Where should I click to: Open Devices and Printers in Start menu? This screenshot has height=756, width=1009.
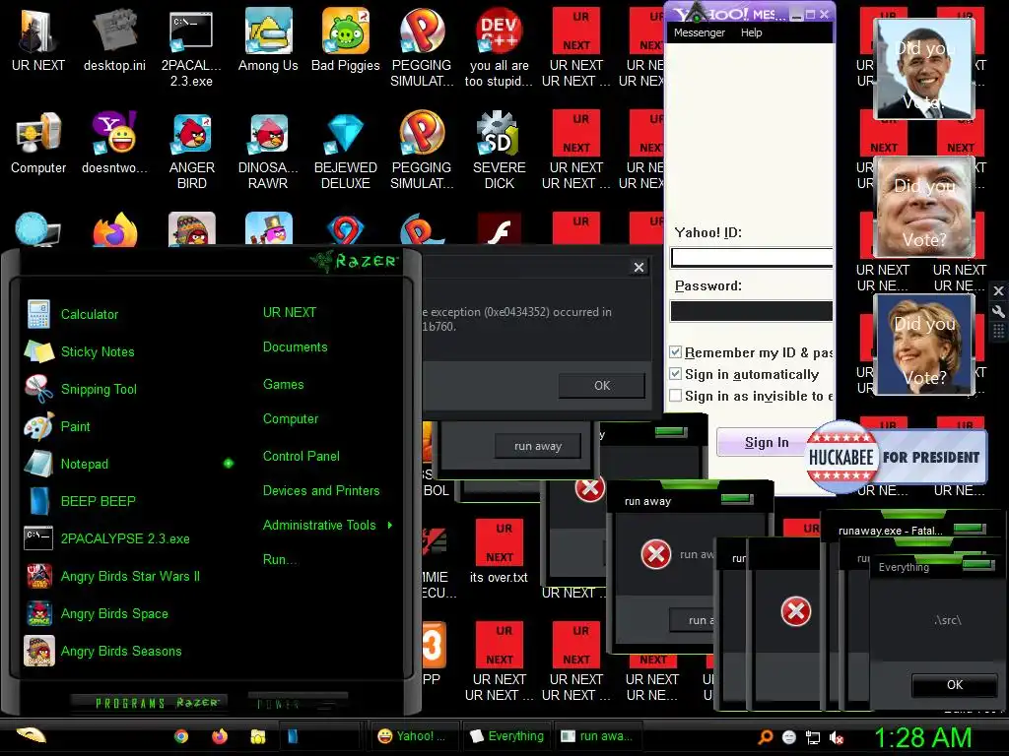point(321,490)
